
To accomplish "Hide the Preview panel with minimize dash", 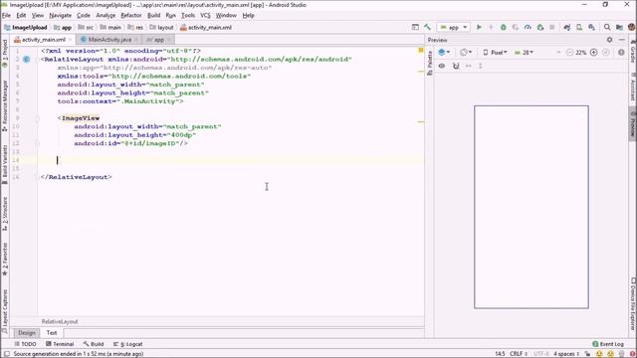I will (621, 40).
